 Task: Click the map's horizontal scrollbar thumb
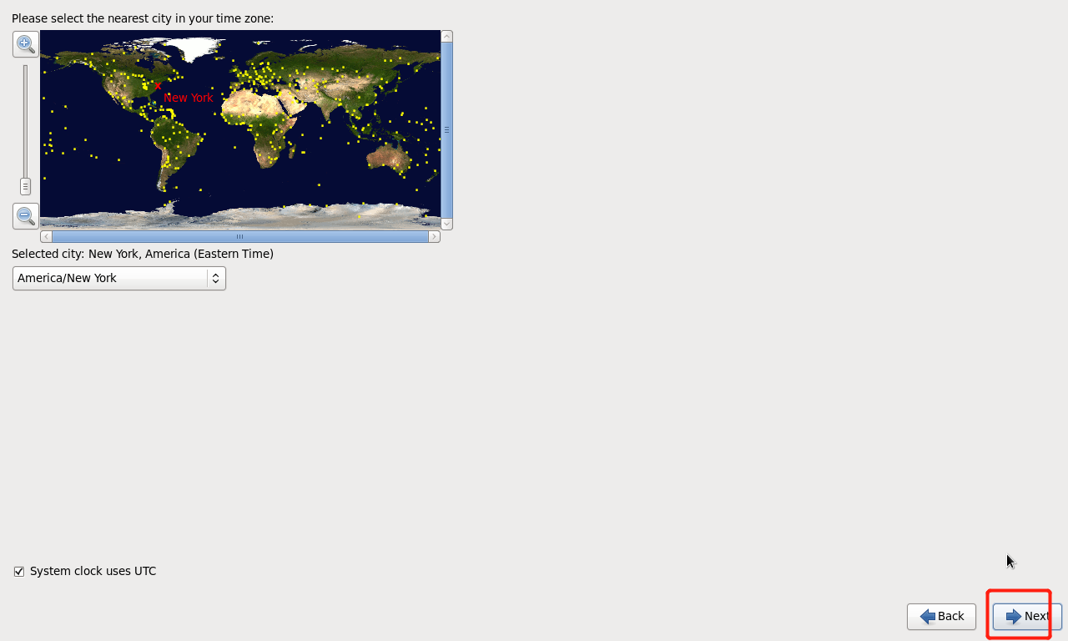click(240, 237)
